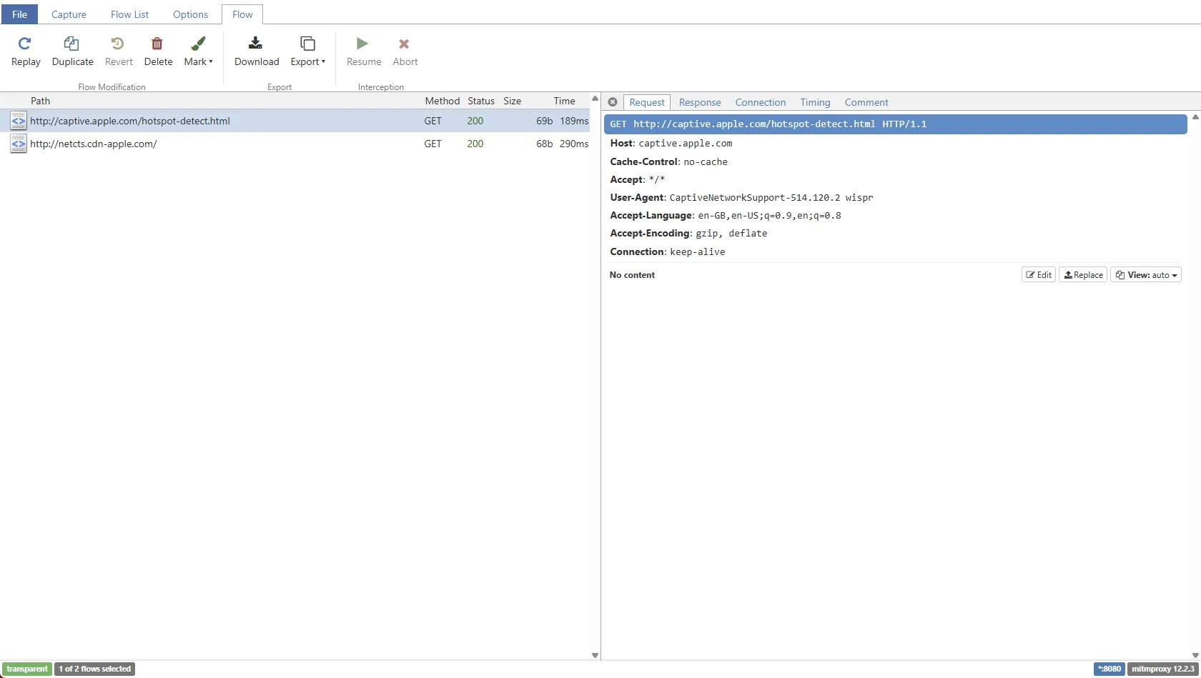1201x678 pixels.
Task: Click the mitmproxy 12.2.3 version badge
Action: [1163, 669]
